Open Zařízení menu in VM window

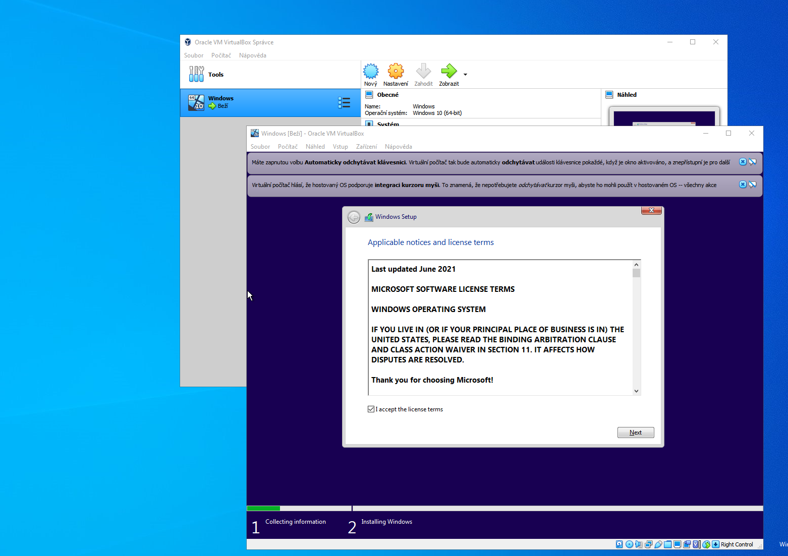click(366, 147)
